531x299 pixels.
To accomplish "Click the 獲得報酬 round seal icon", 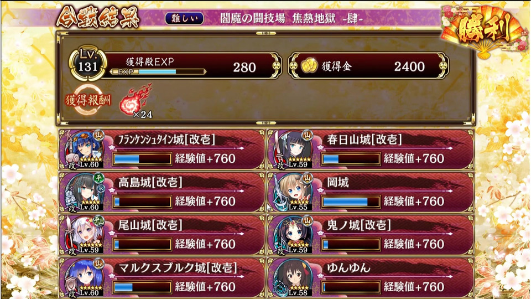I will 88,100.
